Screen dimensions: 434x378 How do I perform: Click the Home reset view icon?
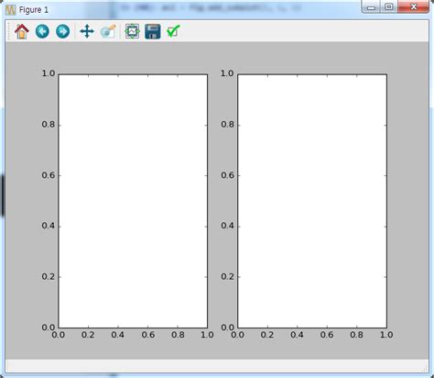click(x=22, y=31)
